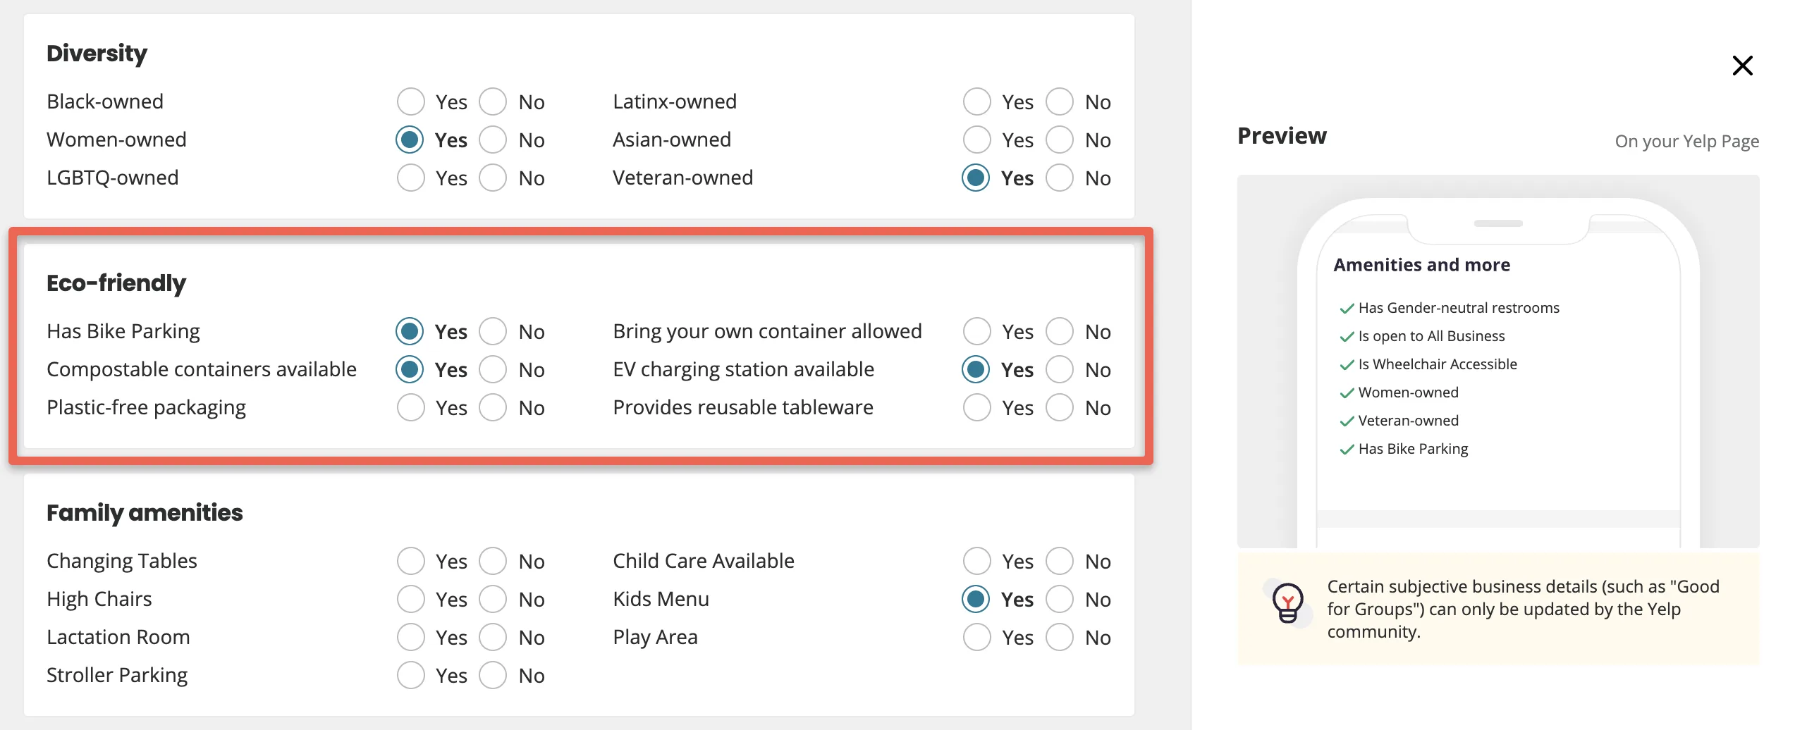
Task: Set Compostable containers available to No
Action: (x=493, y=369)
